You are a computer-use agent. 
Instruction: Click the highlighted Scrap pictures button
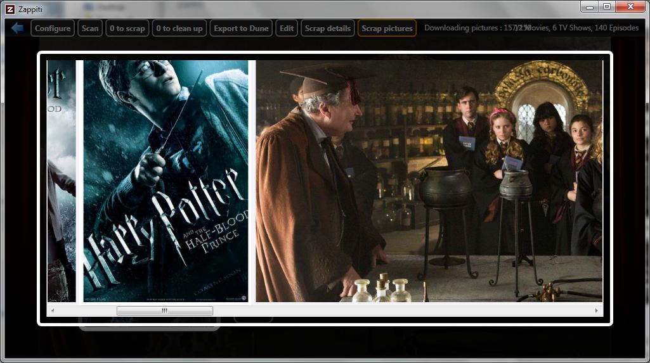(387, 28)
